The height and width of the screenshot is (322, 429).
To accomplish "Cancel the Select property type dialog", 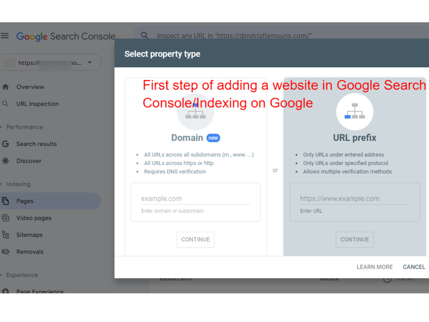I will pos(414,267).
